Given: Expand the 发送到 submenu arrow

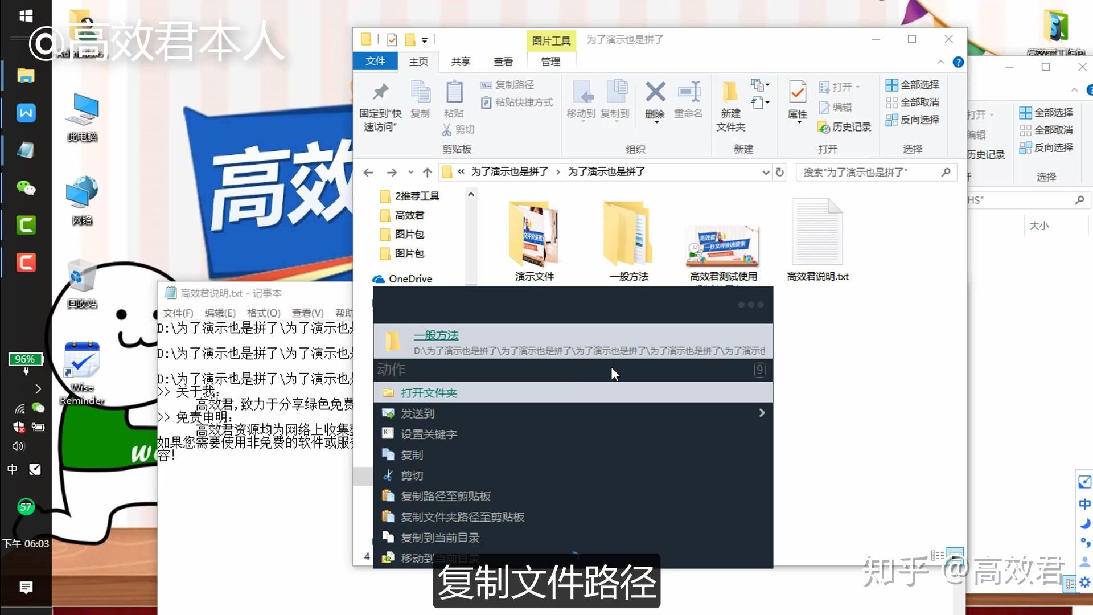Looking at the screenshot, I should point(762,413).
